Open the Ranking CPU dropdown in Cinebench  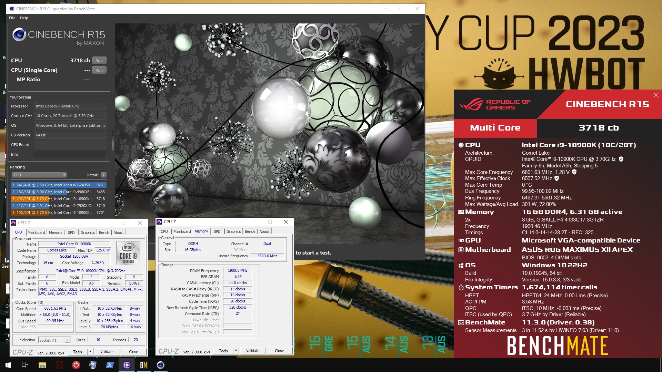(39, 175)
